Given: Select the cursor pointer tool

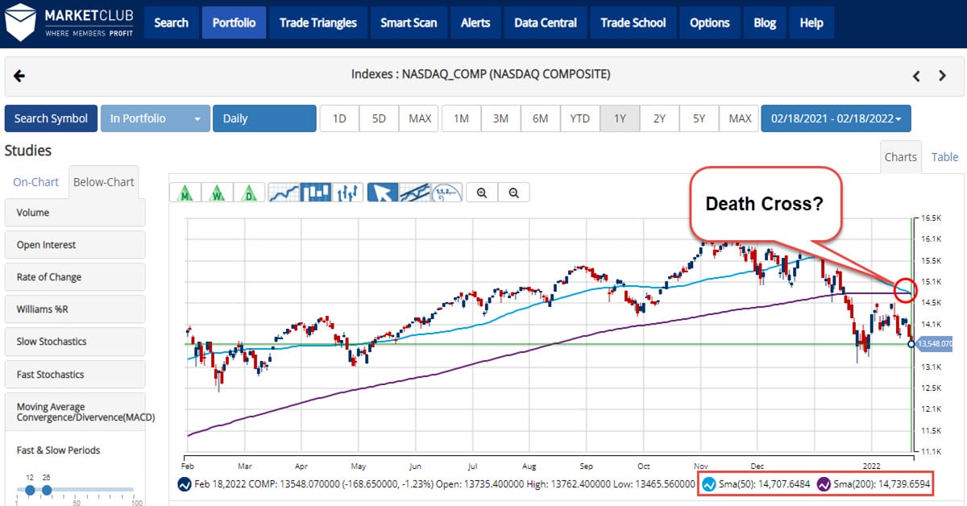Looking at the screenshot, I should point(383,192).
